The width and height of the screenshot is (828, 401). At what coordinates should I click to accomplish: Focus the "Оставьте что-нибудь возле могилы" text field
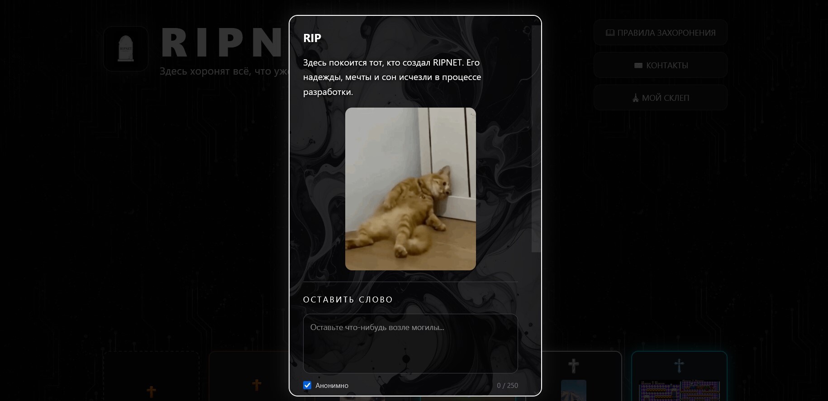click(x=410, y=344)
